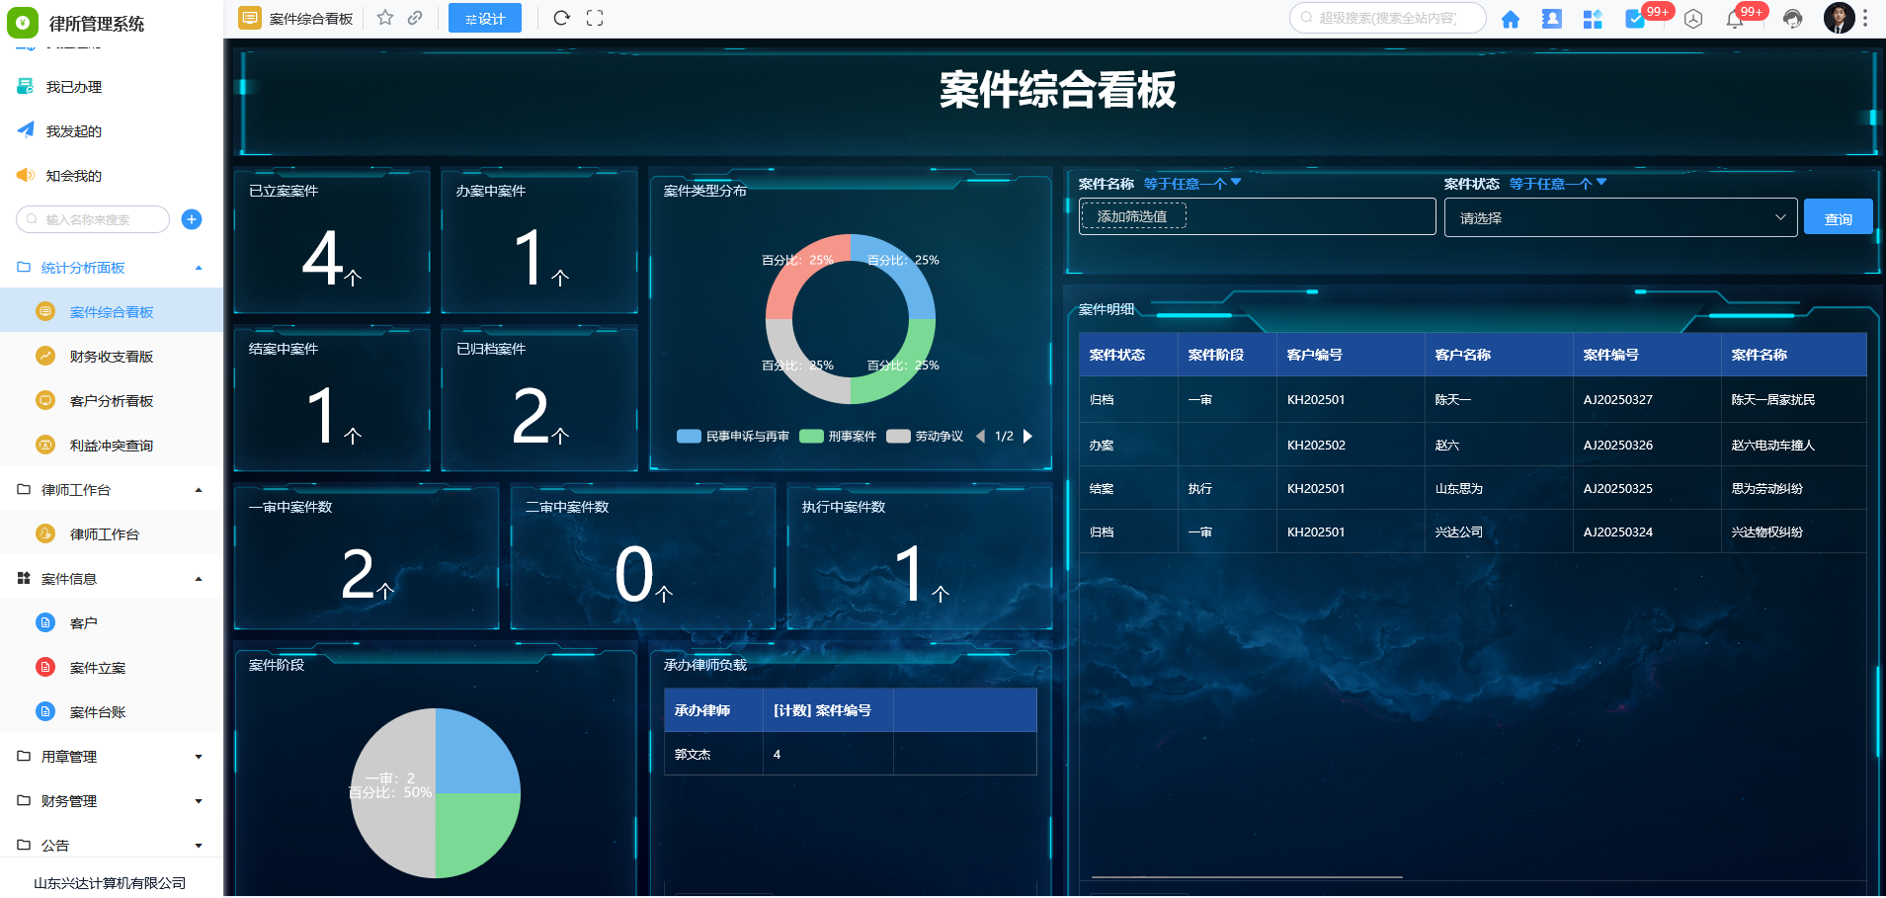Image resolution: width=1886 pixels, height=898 pixels.
Task: Open the contacts address book icon
Action: pyautogui.click(x=1551, y=19)
